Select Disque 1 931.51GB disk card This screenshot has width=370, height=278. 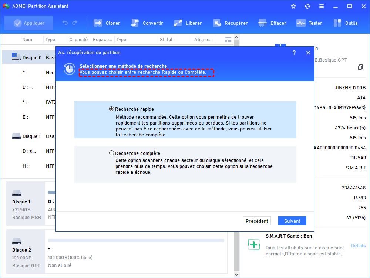coord(26,203)
